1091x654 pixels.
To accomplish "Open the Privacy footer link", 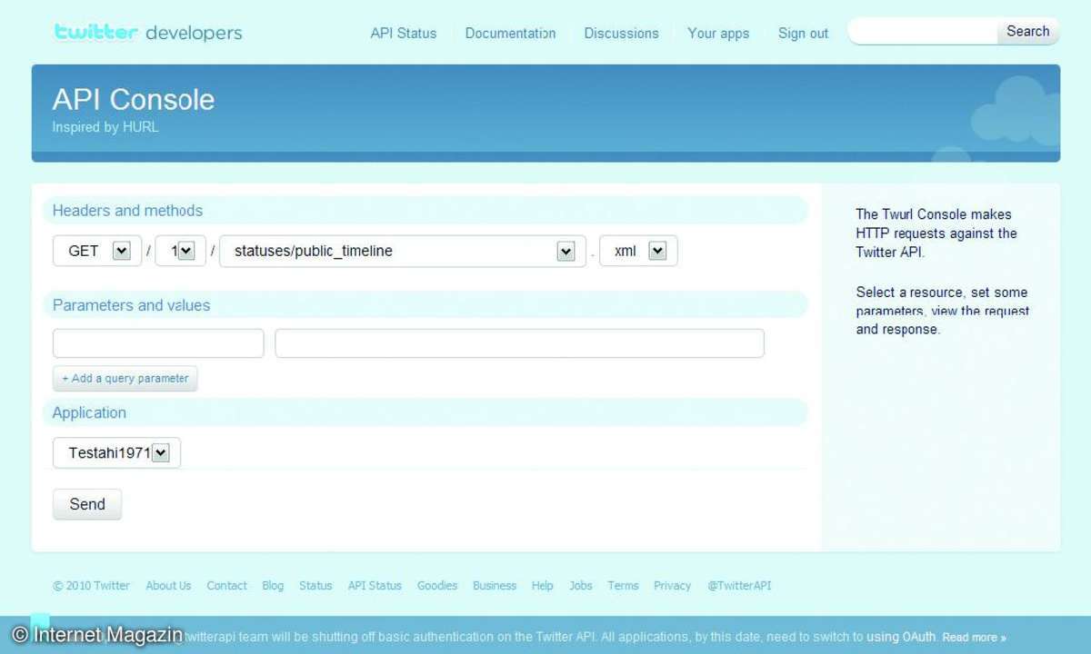I will click(x=672, y=586).
